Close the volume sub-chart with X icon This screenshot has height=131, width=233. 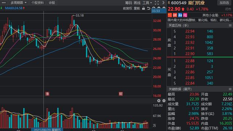coord(159,101)
